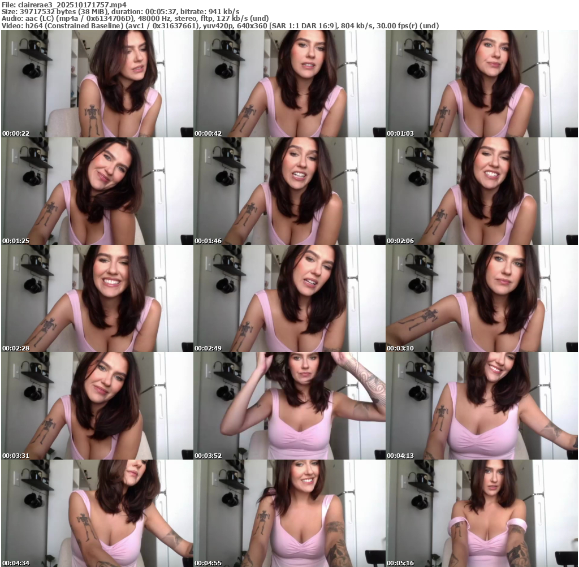The image size is (579, 567).
Task: Click the thumbnail frame stamped 00:02:06
Action: (482, 191)
